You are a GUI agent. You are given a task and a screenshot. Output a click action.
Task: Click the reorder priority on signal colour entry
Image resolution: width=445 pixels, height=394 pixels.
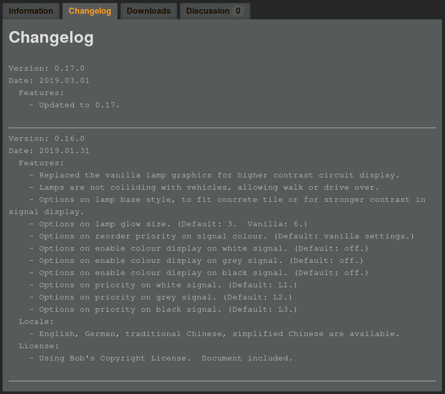[226, 236]
